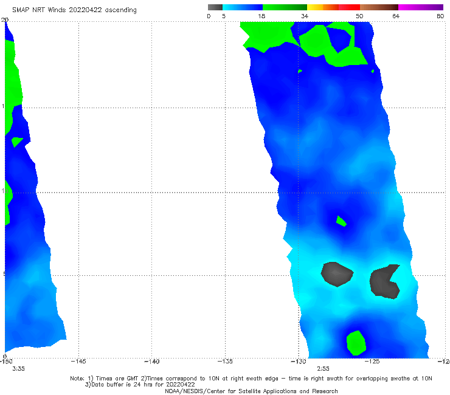Screen dimensions: 450x395
Task: Click the longitude label '-125'
Action: 372,362
